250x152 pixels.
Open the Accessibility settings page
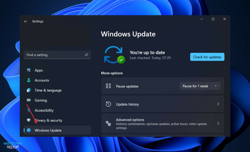tap(44, 110)
